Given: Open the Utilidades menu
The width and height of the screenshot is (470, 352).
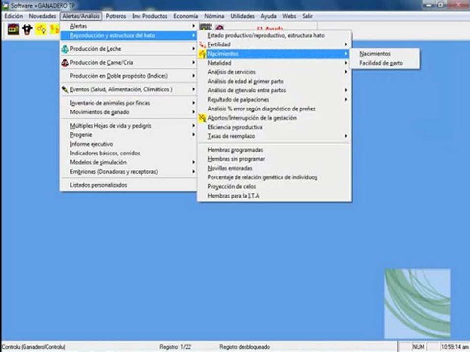Looking at the screenshot, I should click(x=242, y=16).
